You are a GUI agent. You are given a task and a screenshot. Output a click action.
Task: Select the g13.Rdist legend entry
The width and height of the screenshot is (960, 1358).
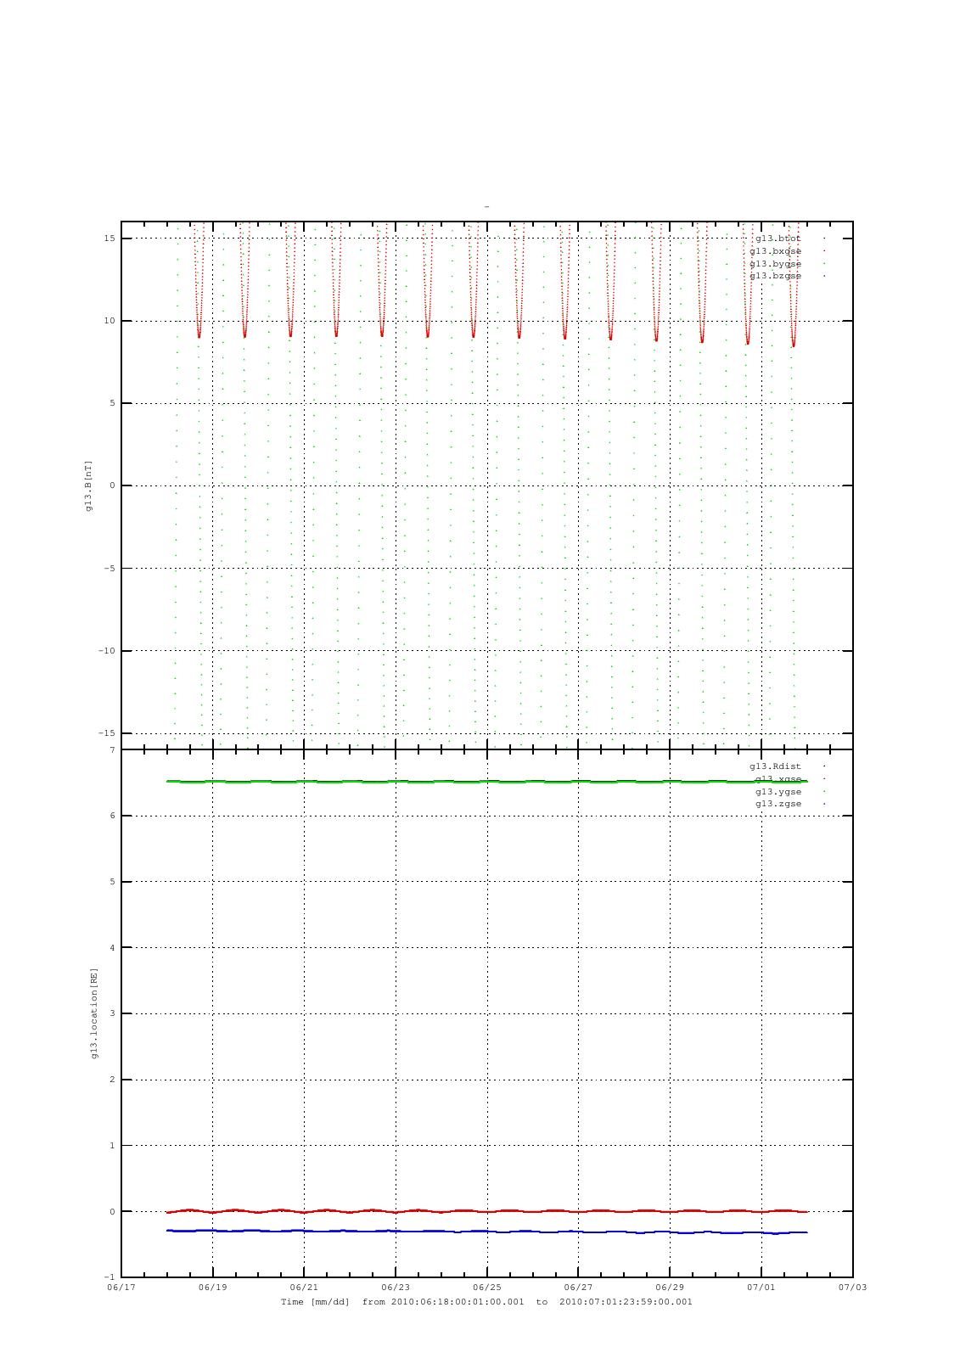775,766
